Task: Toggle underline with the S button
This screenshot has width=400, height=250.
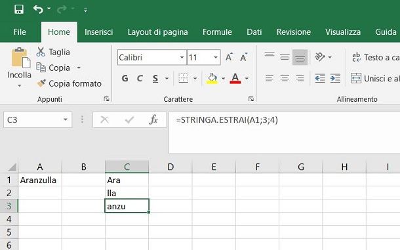Action: click(x=155, y=78)
